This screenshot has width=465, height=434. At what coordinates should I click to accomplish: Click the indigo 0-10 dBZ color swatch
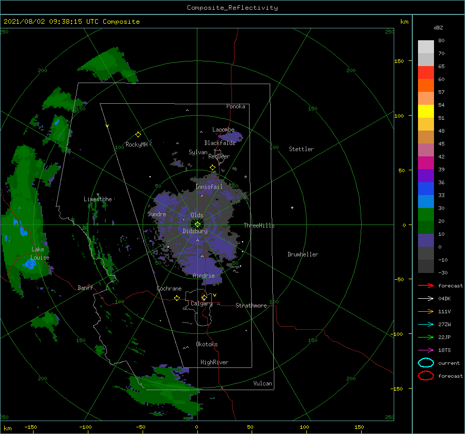tap(426, 240)
